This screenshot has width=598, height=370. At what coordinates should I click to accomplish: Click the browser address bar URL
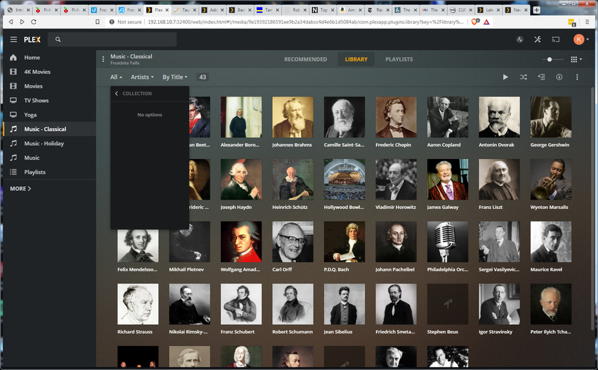(x=305, y=22)
